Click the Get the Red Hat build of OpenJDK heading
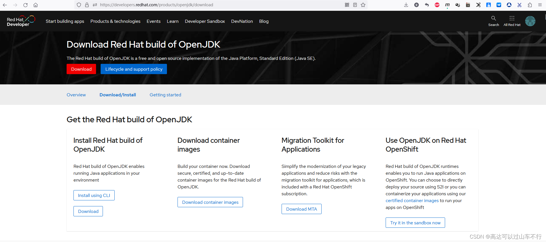 click(x=129, y=119)
